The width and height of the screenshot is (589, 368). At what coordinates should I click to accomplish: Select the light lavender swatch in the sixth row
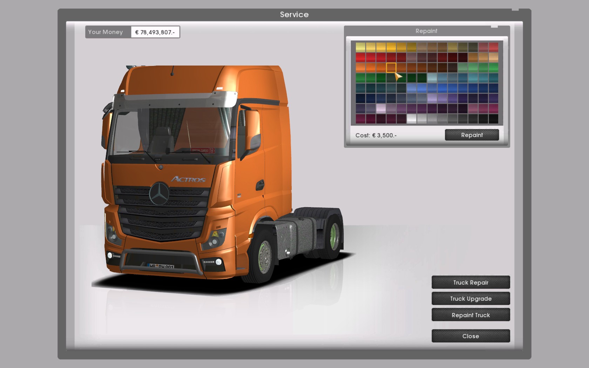coord(432,98)
